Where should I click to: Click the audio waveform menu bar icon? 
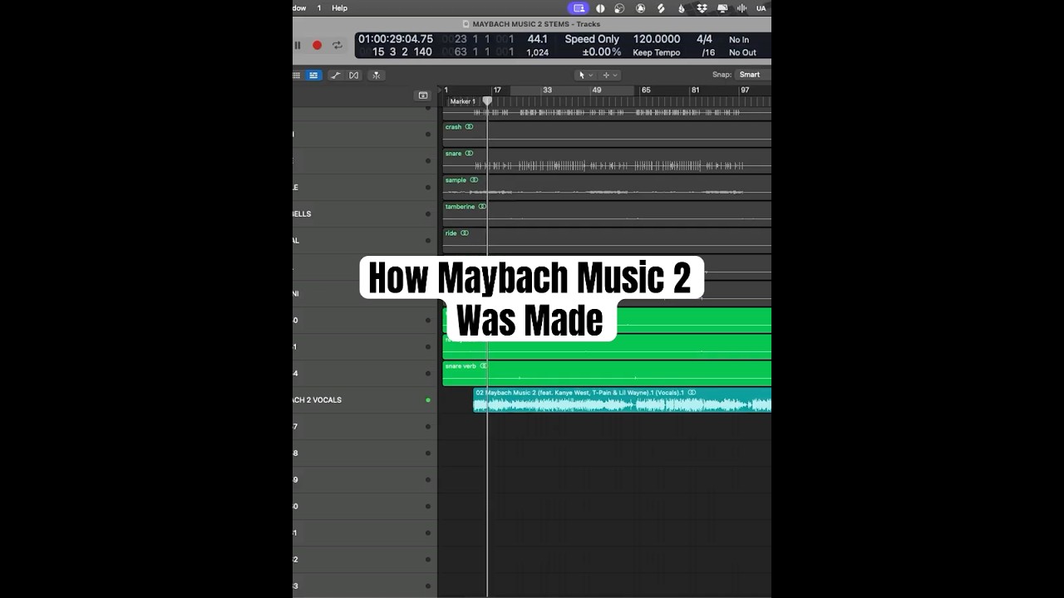(x=741, y=8)
